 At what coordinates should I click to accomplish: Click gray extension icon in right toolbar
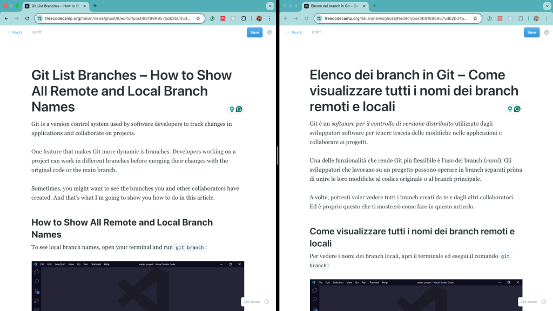tap(510, 18)
